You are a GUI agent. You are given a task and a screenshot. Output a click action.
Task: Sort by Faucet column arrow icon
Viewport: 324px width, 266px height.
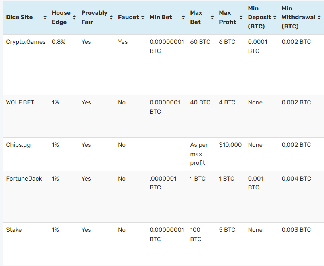pos(143,18)
